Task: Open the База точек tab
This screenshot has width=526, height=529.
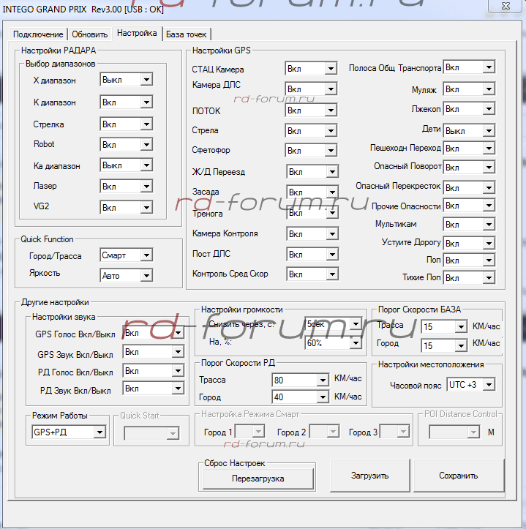Action: click(x=187, y=34)
